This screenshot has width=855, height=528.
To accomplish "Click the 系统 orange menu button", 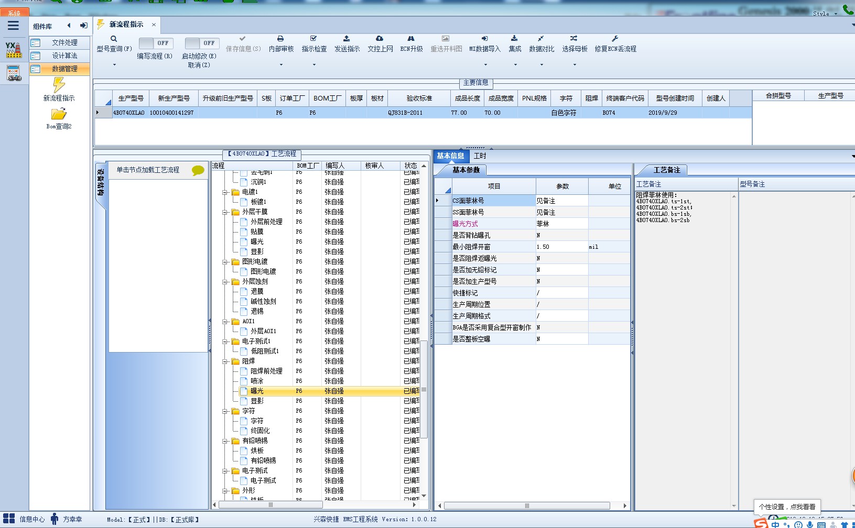I will [14, 13].
